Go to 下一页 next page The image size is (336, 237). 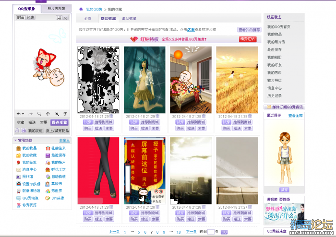pyautogui.click(x=191, y=232)
